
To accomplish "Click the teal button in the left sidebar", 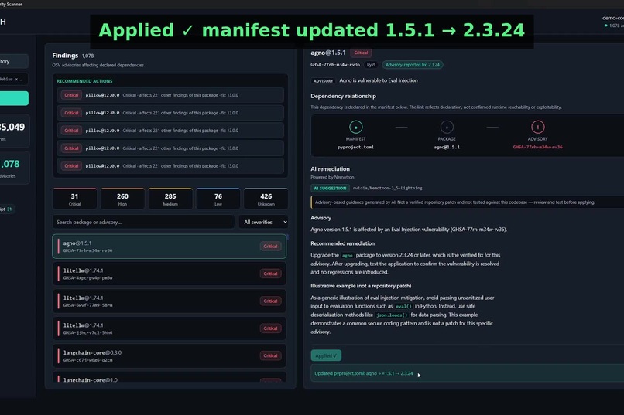I will (15, 98).
